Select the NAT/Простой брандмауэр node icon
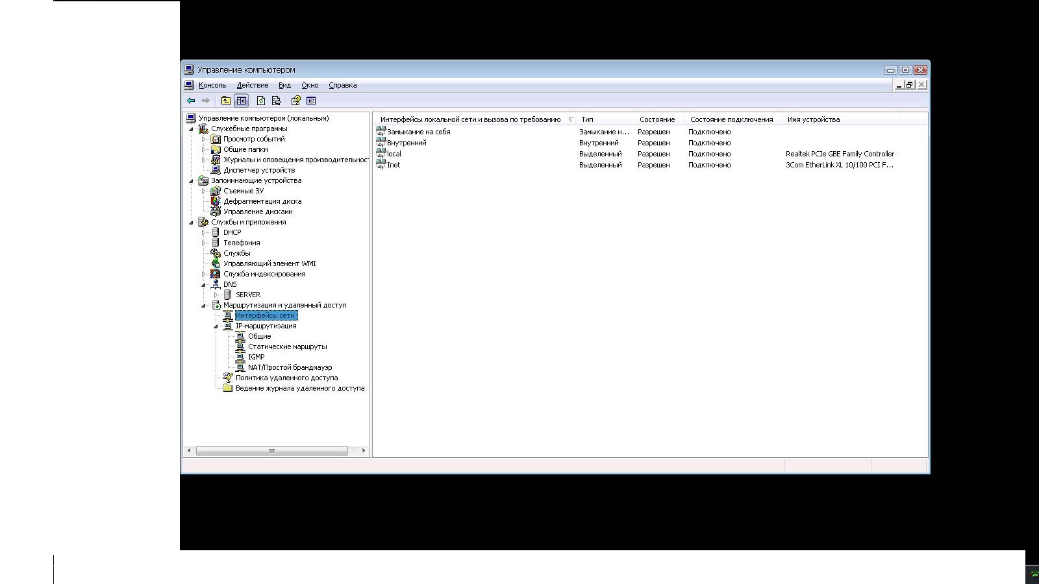 pyautogui.click(x=240, y=367)
